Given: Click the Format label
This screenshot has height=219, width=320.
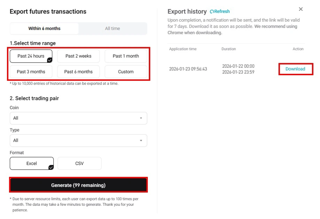Looking at the screenshot, I should point(17,152).
